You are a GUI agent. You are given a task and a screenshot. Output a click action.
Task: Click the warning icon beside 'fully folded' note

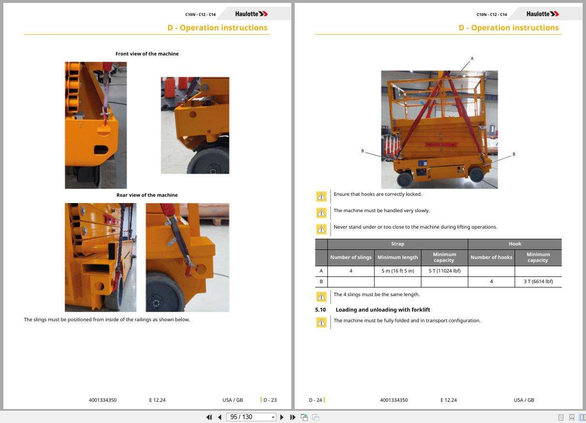tap(321, 322)
